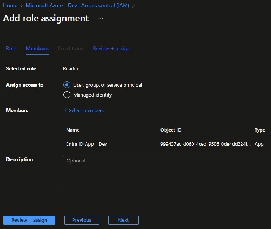Click the Members field label
Viewport: 271px width, 229px height.
point(17,110)
